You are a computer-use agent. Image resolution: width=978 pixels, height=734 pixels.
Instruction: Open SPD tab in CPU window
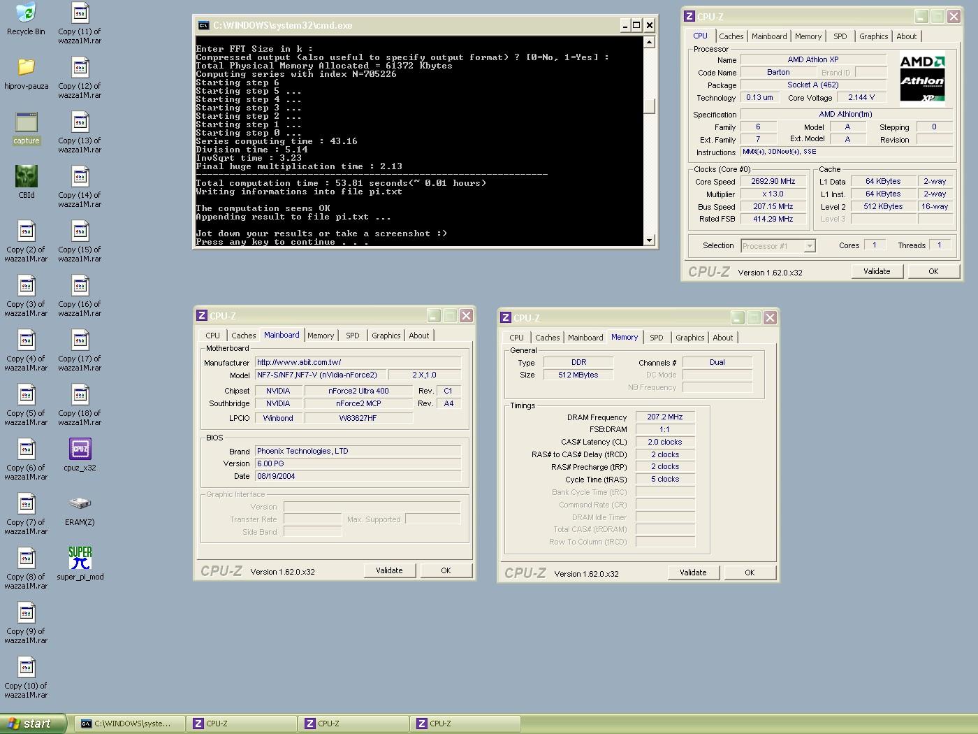coord(840,36)
